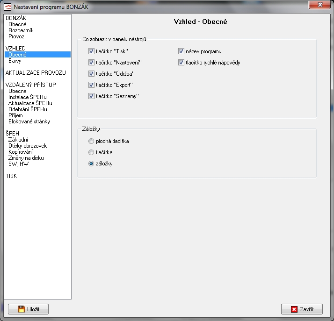
Task: Open the TISK section
Action: pyautogui.click(x=11, y=176)
